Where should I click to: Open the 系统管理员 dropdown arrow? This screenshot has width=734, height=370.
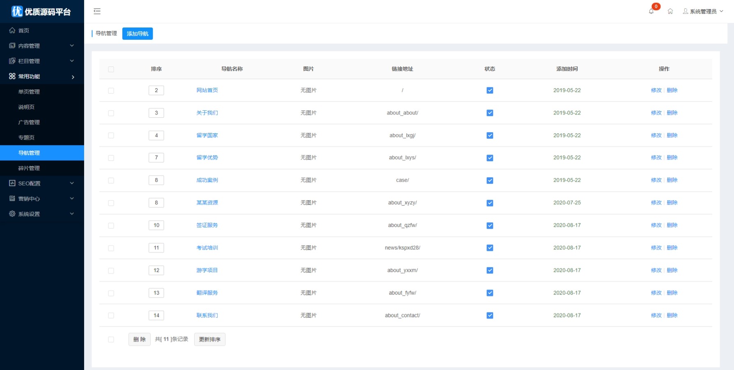tap(721, 11)
